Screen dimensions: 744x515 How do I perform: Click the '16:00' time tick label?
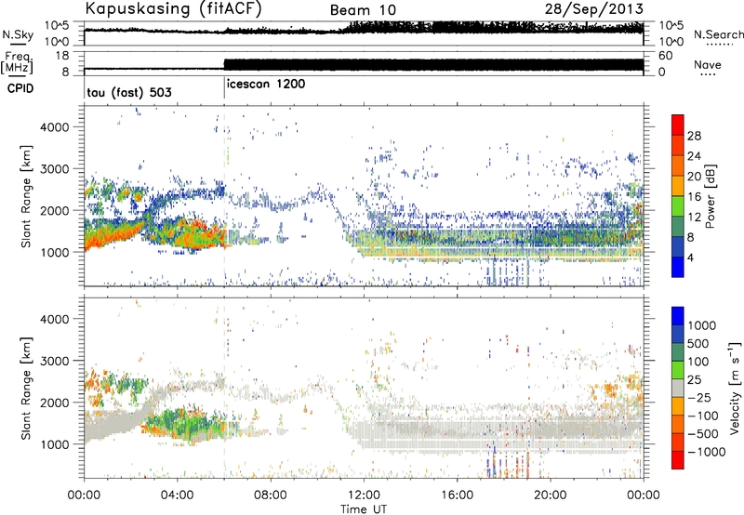pyautogui.click(x=457, y=495)
